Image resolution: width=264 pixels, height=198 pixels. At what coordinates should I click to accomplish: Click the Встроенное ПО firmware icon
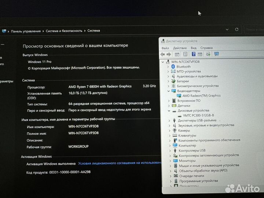pos(174,101)
